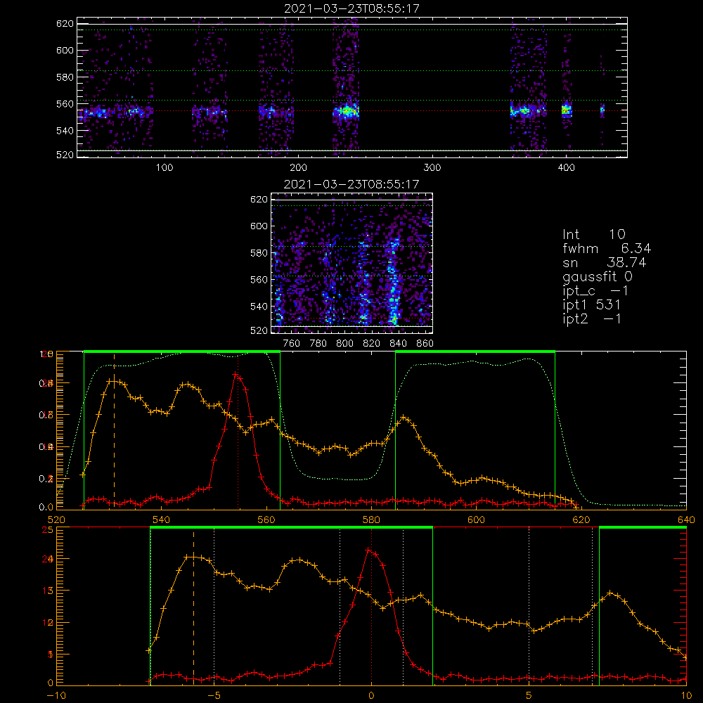The height and width of the screenshot is (703, 703).
Task: Click x-axis label 540 of the third plot
Action: [x=162, y=520]
